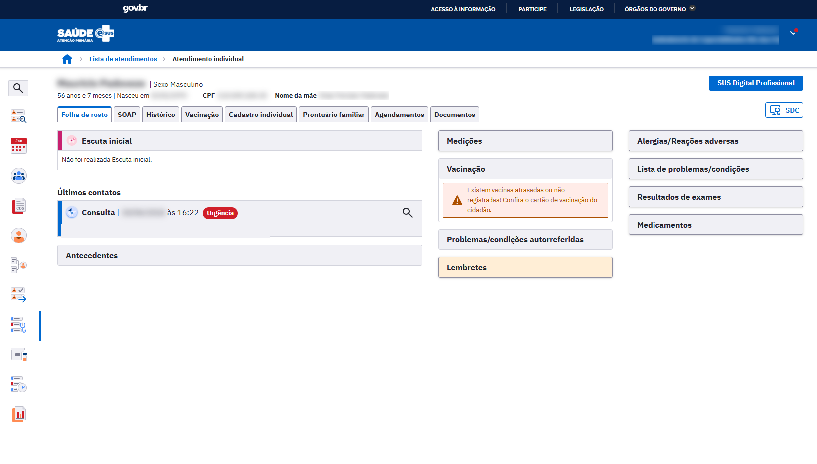Image resolution: width=817 pixels, height=464 pixels.
Task: Open the Cadastro individual tab
Action: pyautogui.click(x=261, y=115)
